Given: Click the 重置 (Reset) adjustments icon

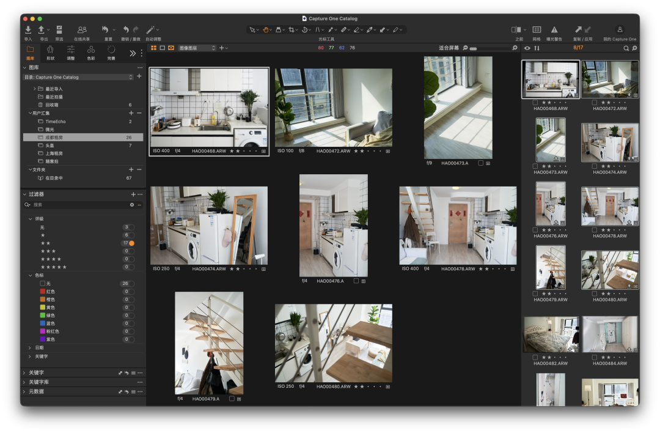Looking at the screenshot, I should 105,29.
